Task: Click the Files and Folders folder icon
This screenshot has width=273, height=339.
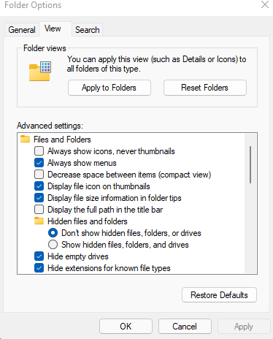Action: point(25,139)
